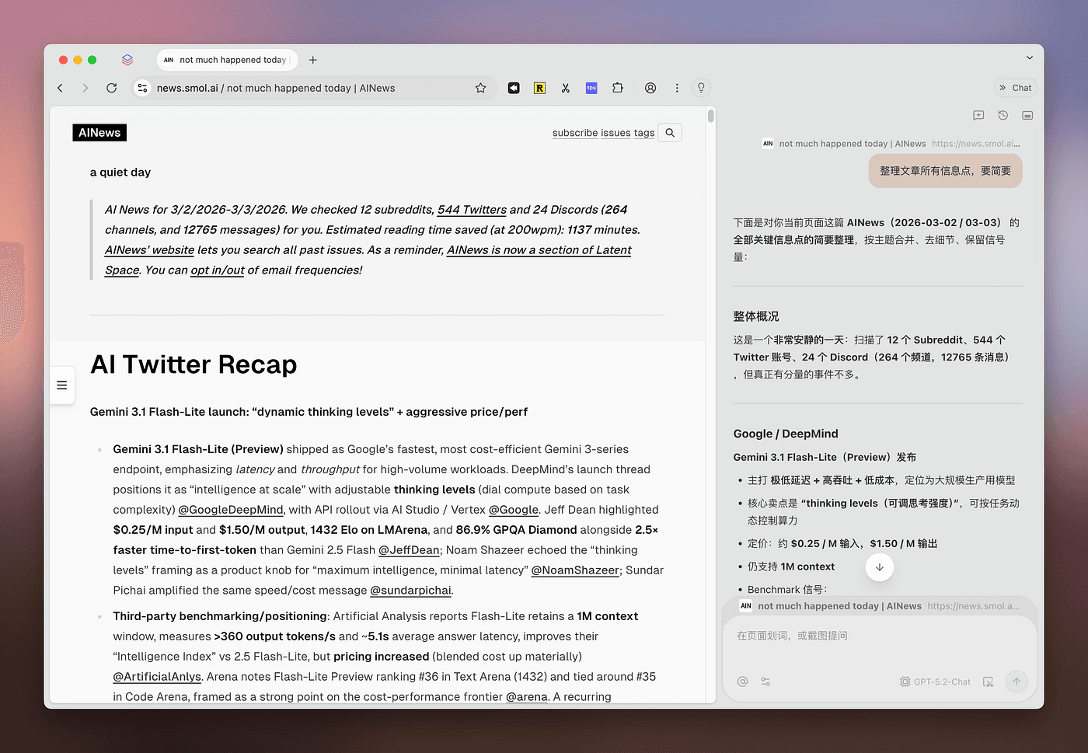Click the '整体概况' heading in chat

[756, 316]
